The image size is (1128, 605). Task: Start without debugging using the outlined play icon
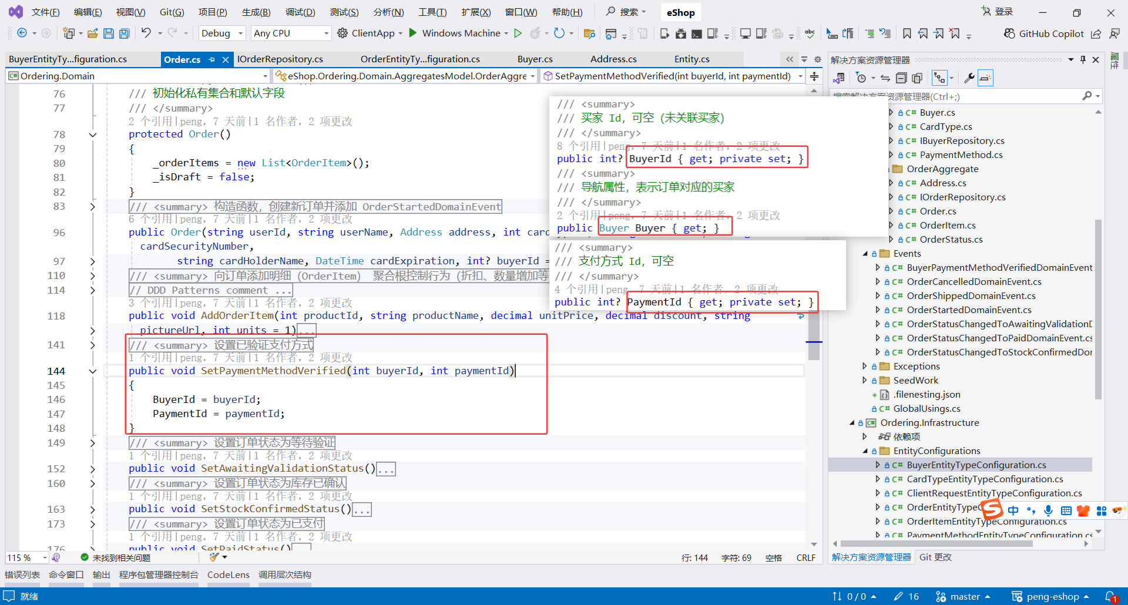coord(518,33)
